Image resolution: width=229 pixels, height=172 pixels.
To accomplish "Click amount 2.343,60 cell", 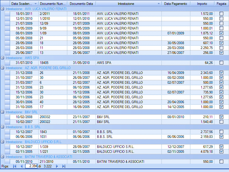I will pos(202,73).
